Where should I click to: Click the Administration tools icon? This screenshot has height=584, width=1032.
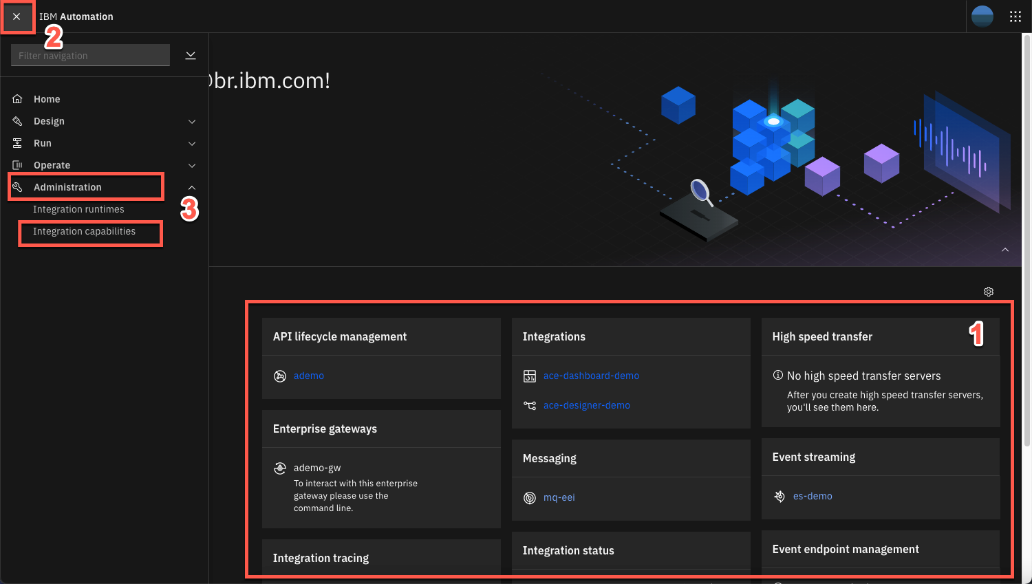pos(17,187)
